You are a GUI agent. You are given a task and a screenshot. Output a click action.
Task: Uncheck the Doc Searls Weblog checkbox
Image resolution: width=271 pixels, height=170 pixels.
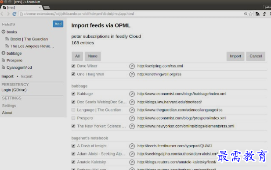(x=73, y=102)
